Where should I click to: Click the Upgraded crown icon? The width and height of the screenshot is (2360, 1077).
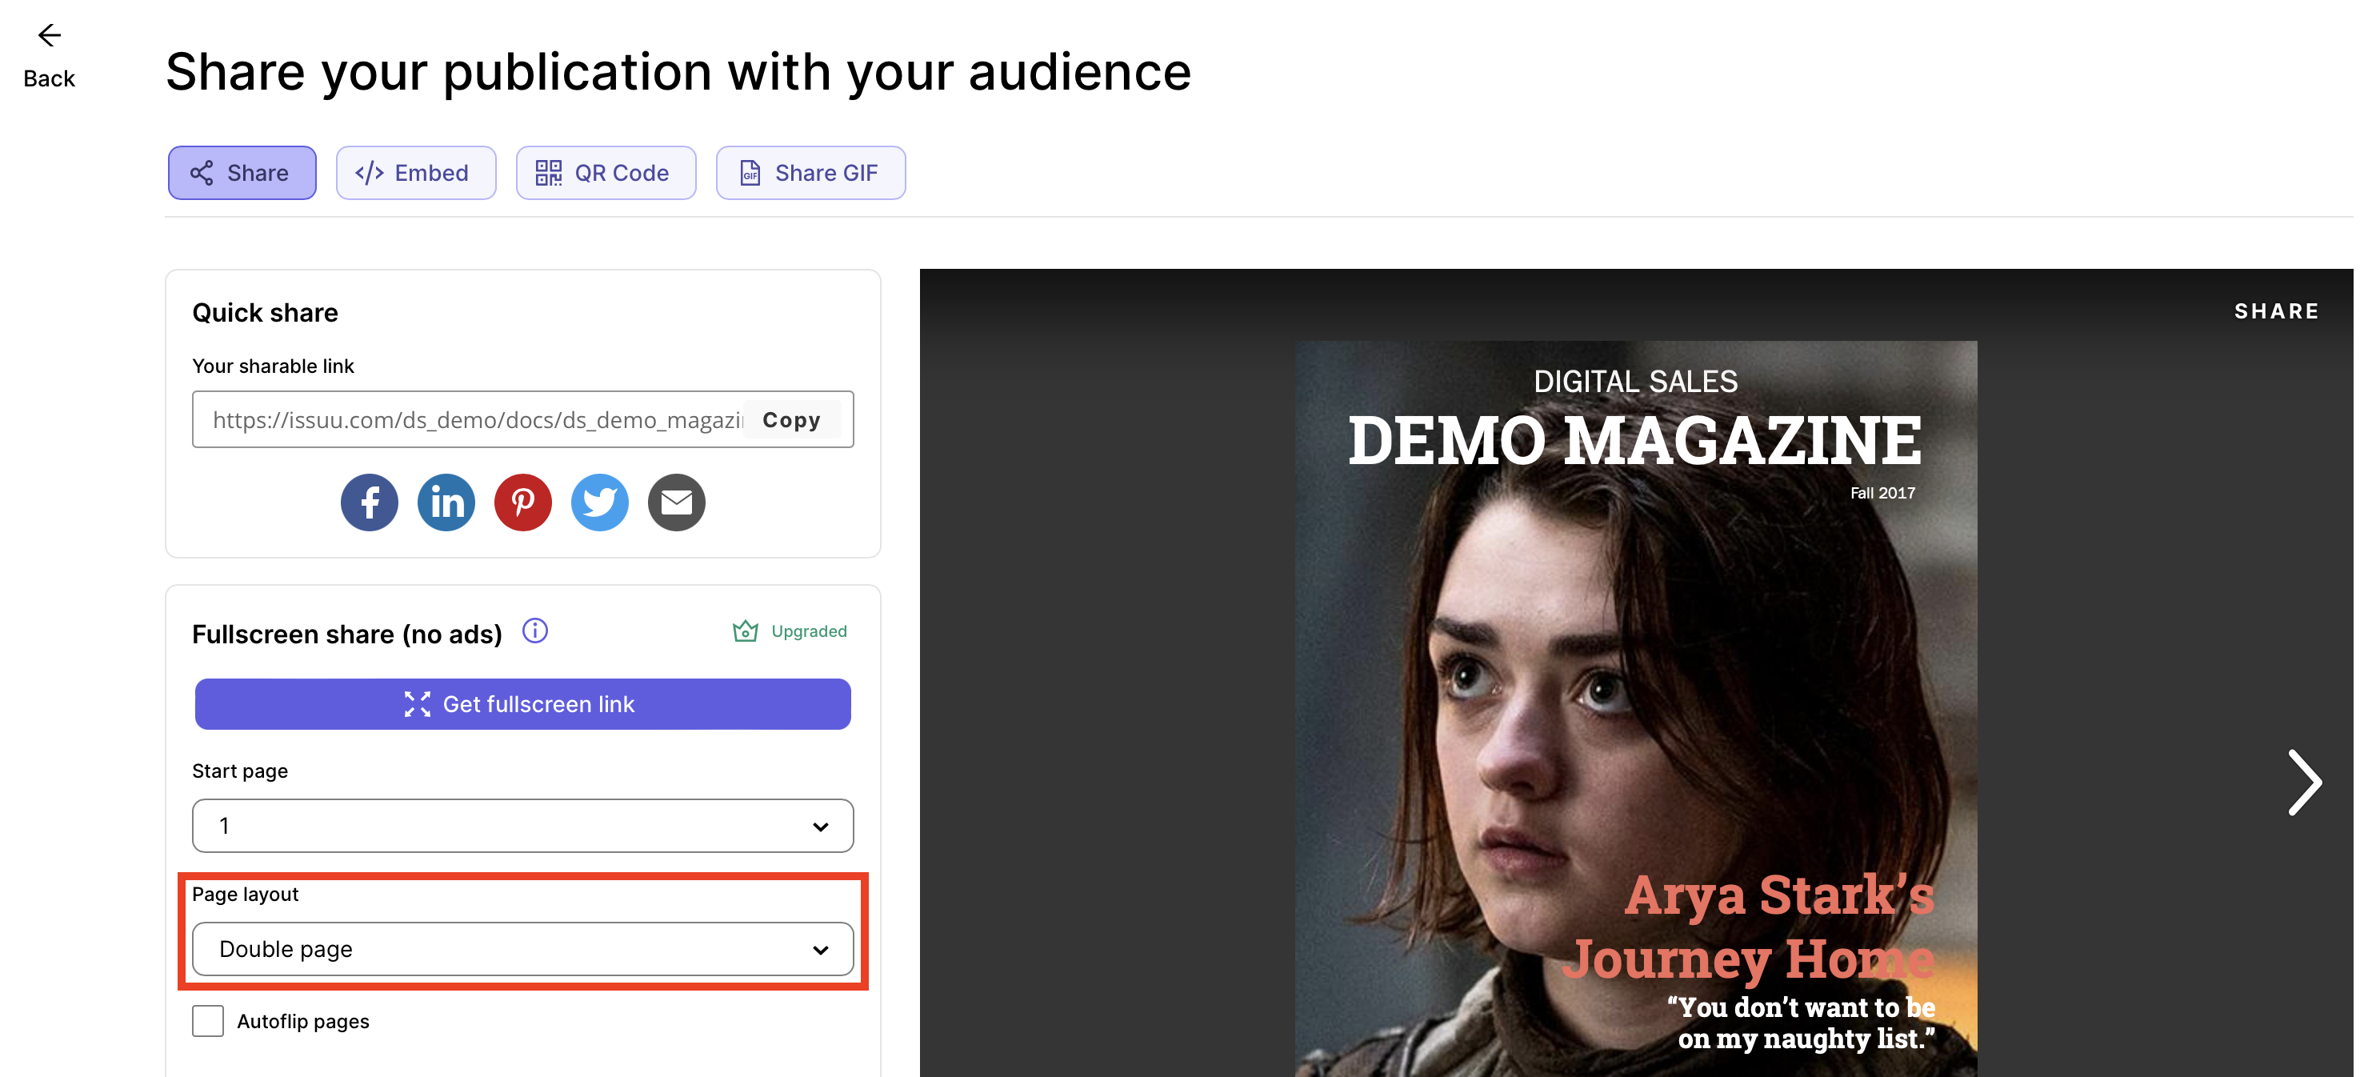click(x=746, y=630)
